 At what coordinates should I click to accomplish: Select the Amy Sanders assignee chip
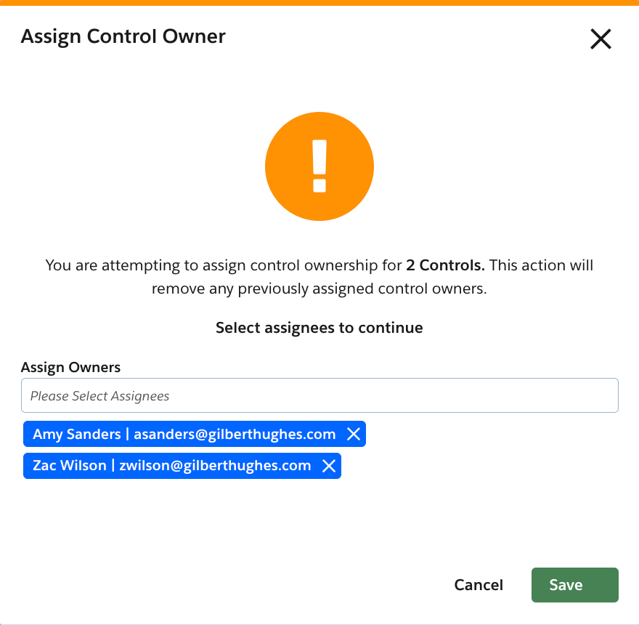pyautogui.click(x=195, y=434)
